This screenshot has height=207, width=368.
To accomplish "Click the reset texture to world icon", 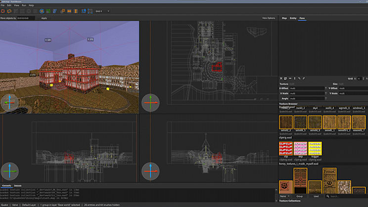I will pos(285,79).
